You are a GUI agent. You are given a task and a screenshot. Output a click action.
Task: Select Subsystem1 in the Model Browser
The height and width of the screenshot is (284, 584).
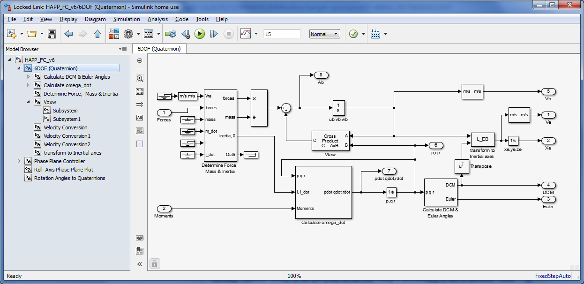pos(67,119)
